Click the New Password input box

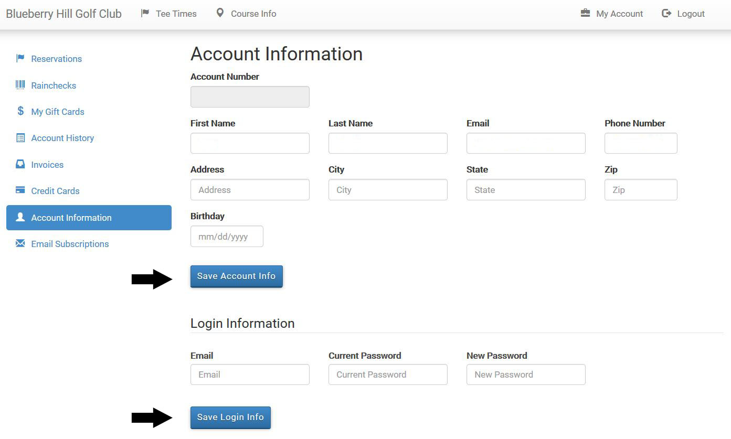click(x=526, y=374)
